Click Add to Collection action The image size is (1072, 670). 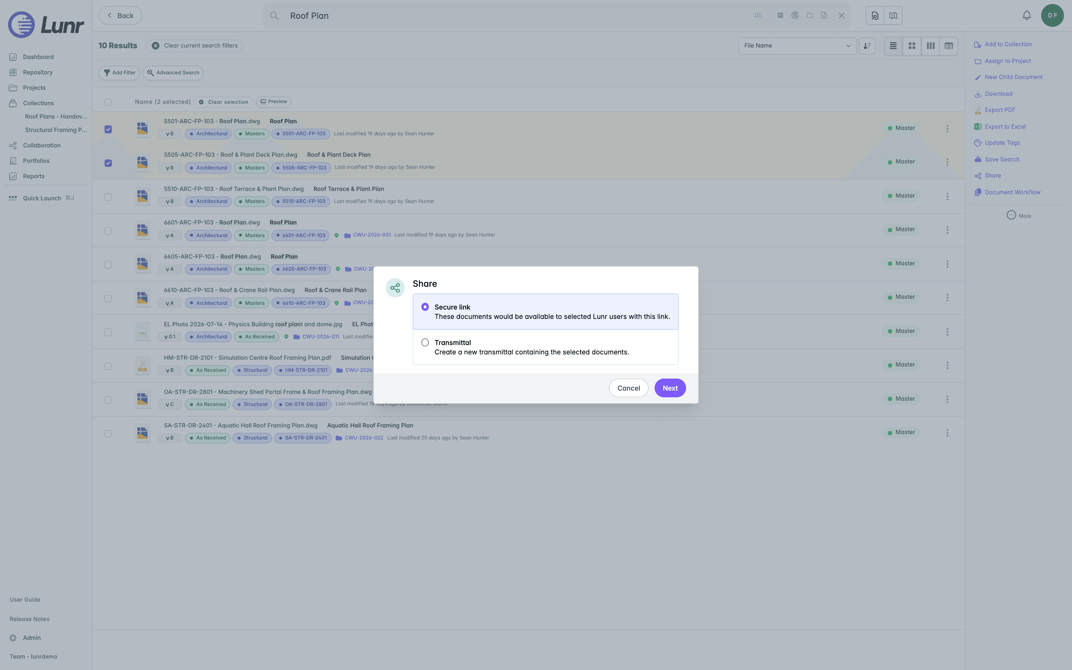click(x=1003, y=44)
